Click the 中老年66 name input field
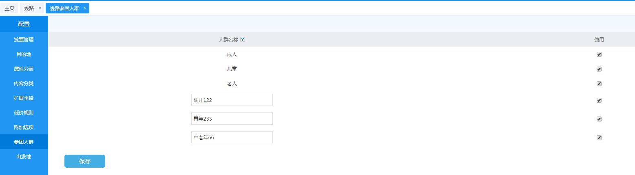635x175 pixels. pyautogui.click(x=232, y=137)
